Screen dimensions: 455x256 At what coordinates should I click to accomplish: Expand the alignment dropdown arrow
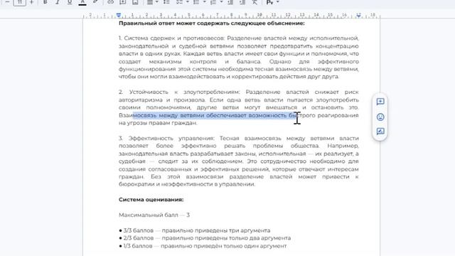tap(157, 2)
